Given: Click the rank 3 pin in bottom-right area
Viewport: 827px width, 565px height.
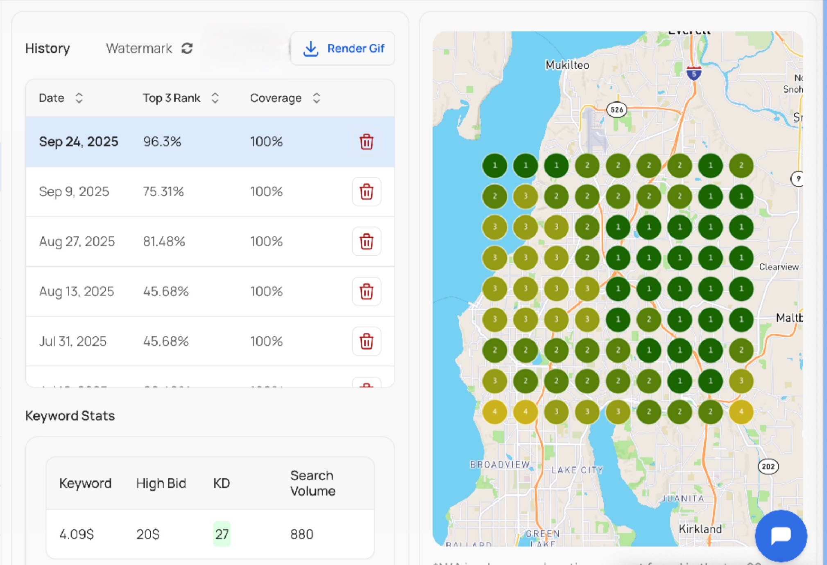Looking at the screenshot, I should (x=741, y=381).
